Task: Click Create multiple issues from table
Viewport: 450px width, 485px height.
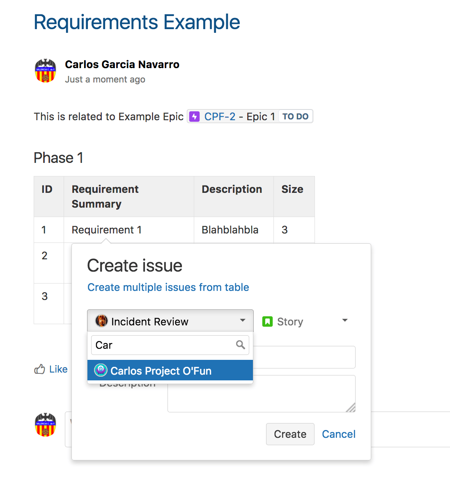Action: tap(168, 287)
